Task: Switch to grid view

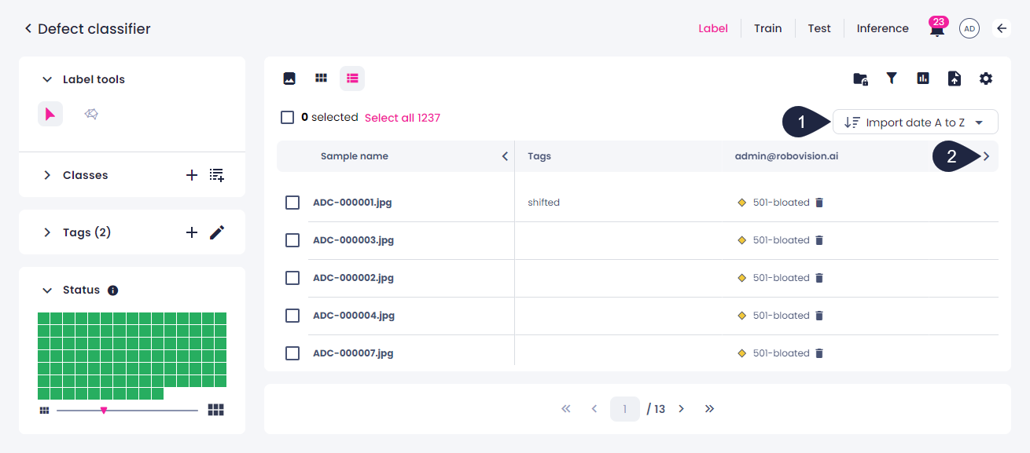Action: coord(321,79)
